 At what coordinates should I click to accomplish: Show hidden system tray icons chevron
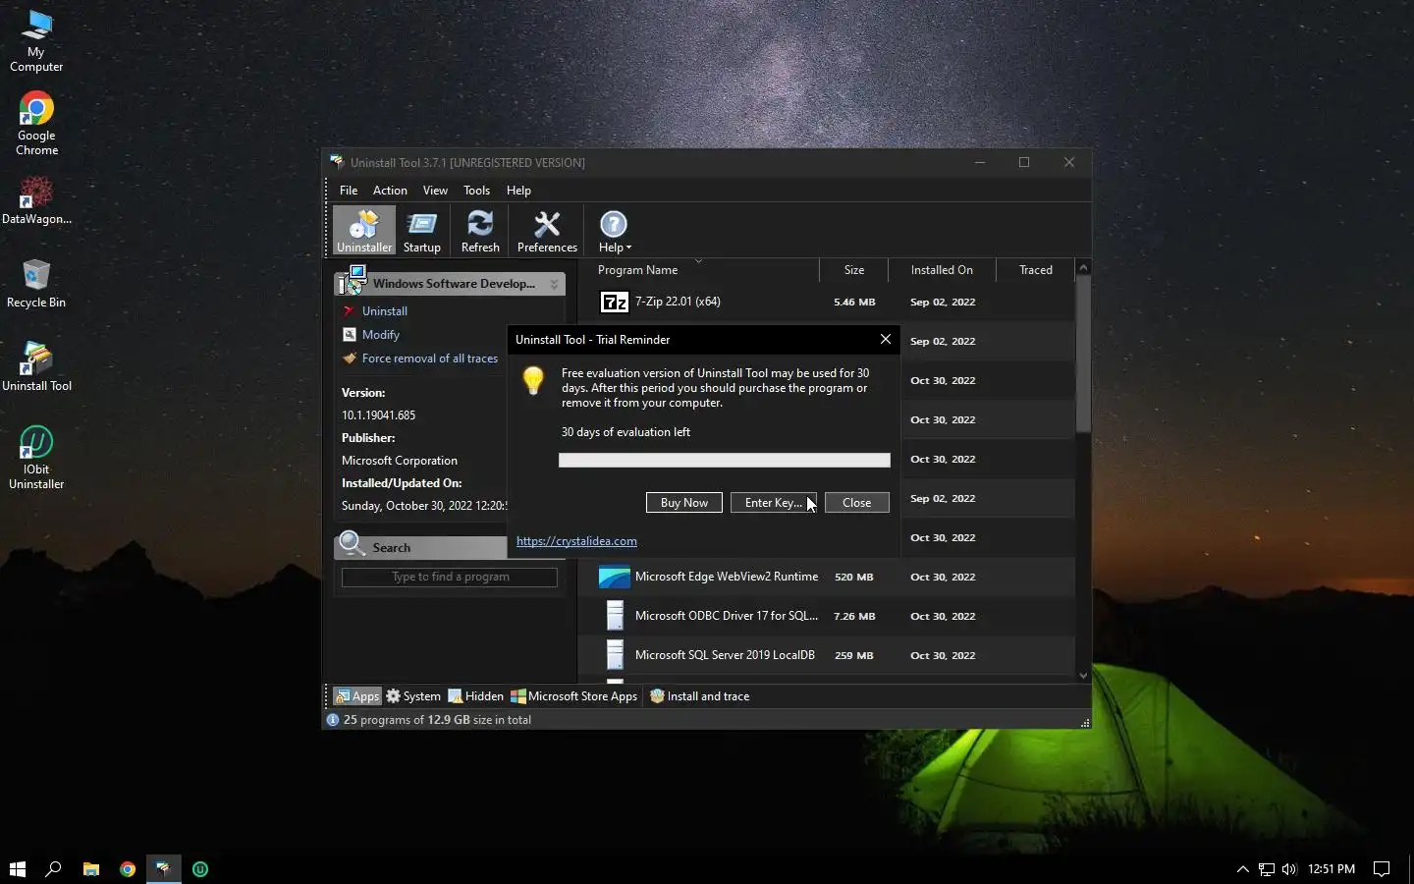click(1242, 869)
